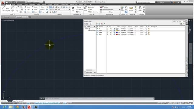Click the blue color swatch for layer dene
The width and height of the screenshot is (194, 109).
[x=117, y=32]
